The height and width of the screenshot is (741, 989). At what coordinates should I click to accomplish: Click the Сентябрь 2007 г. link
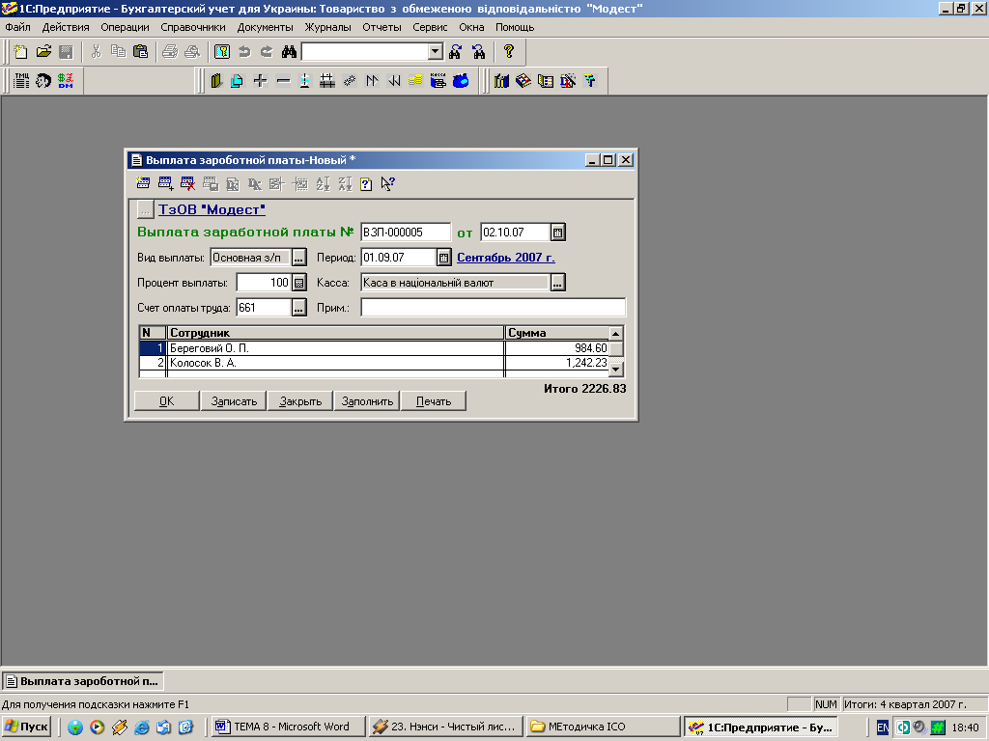[506, 258]
